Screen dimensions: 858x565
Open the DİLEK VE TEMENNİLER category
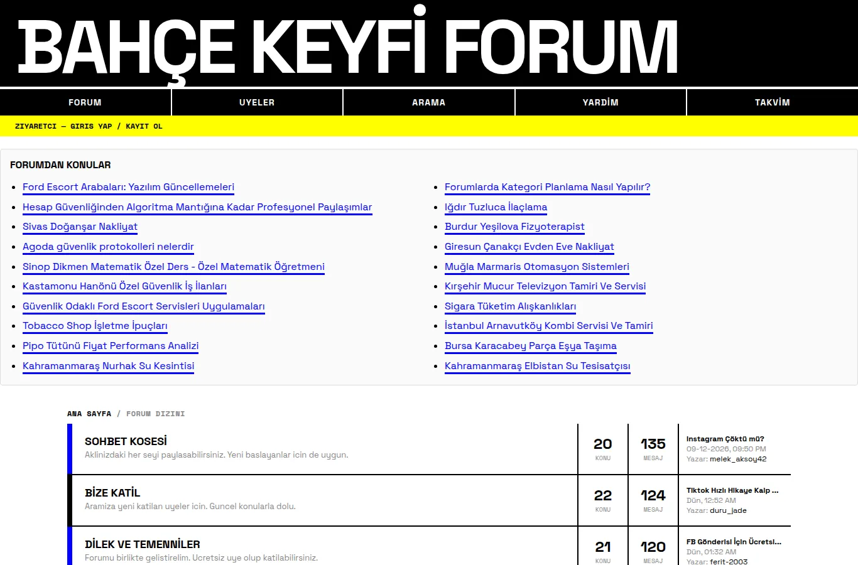coord(143,544)
